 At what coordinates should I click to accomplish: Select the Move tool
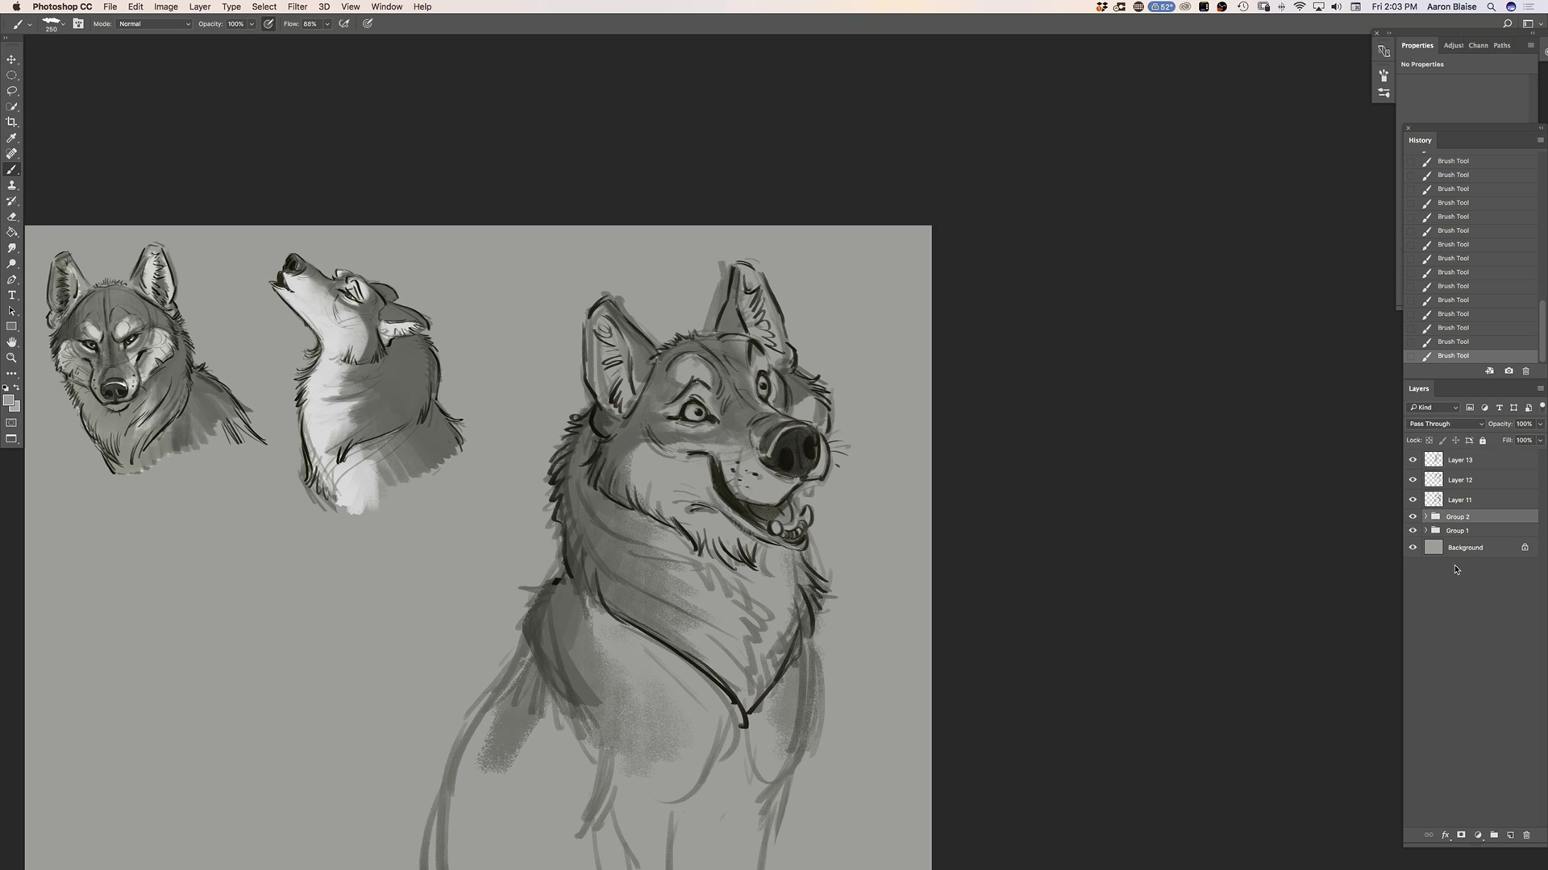coord(11,60)
